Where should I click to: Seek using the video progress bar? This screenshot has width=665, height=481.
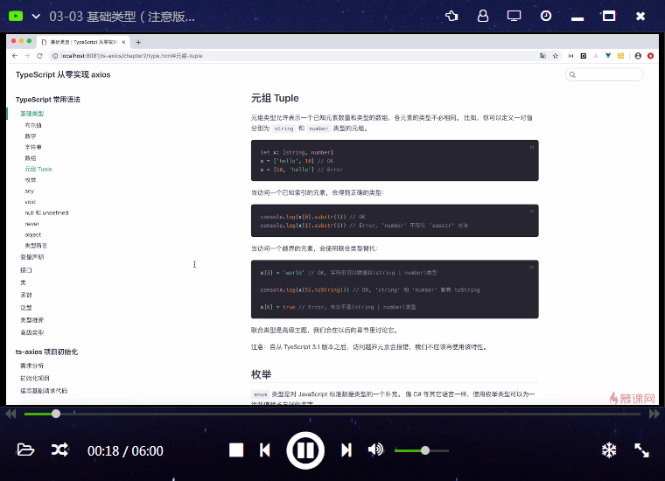pos(332,414)
